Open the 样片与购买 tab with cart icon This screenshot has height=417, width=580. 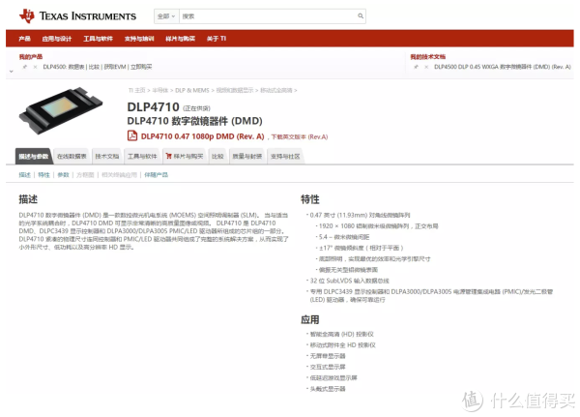coord(185,157)
